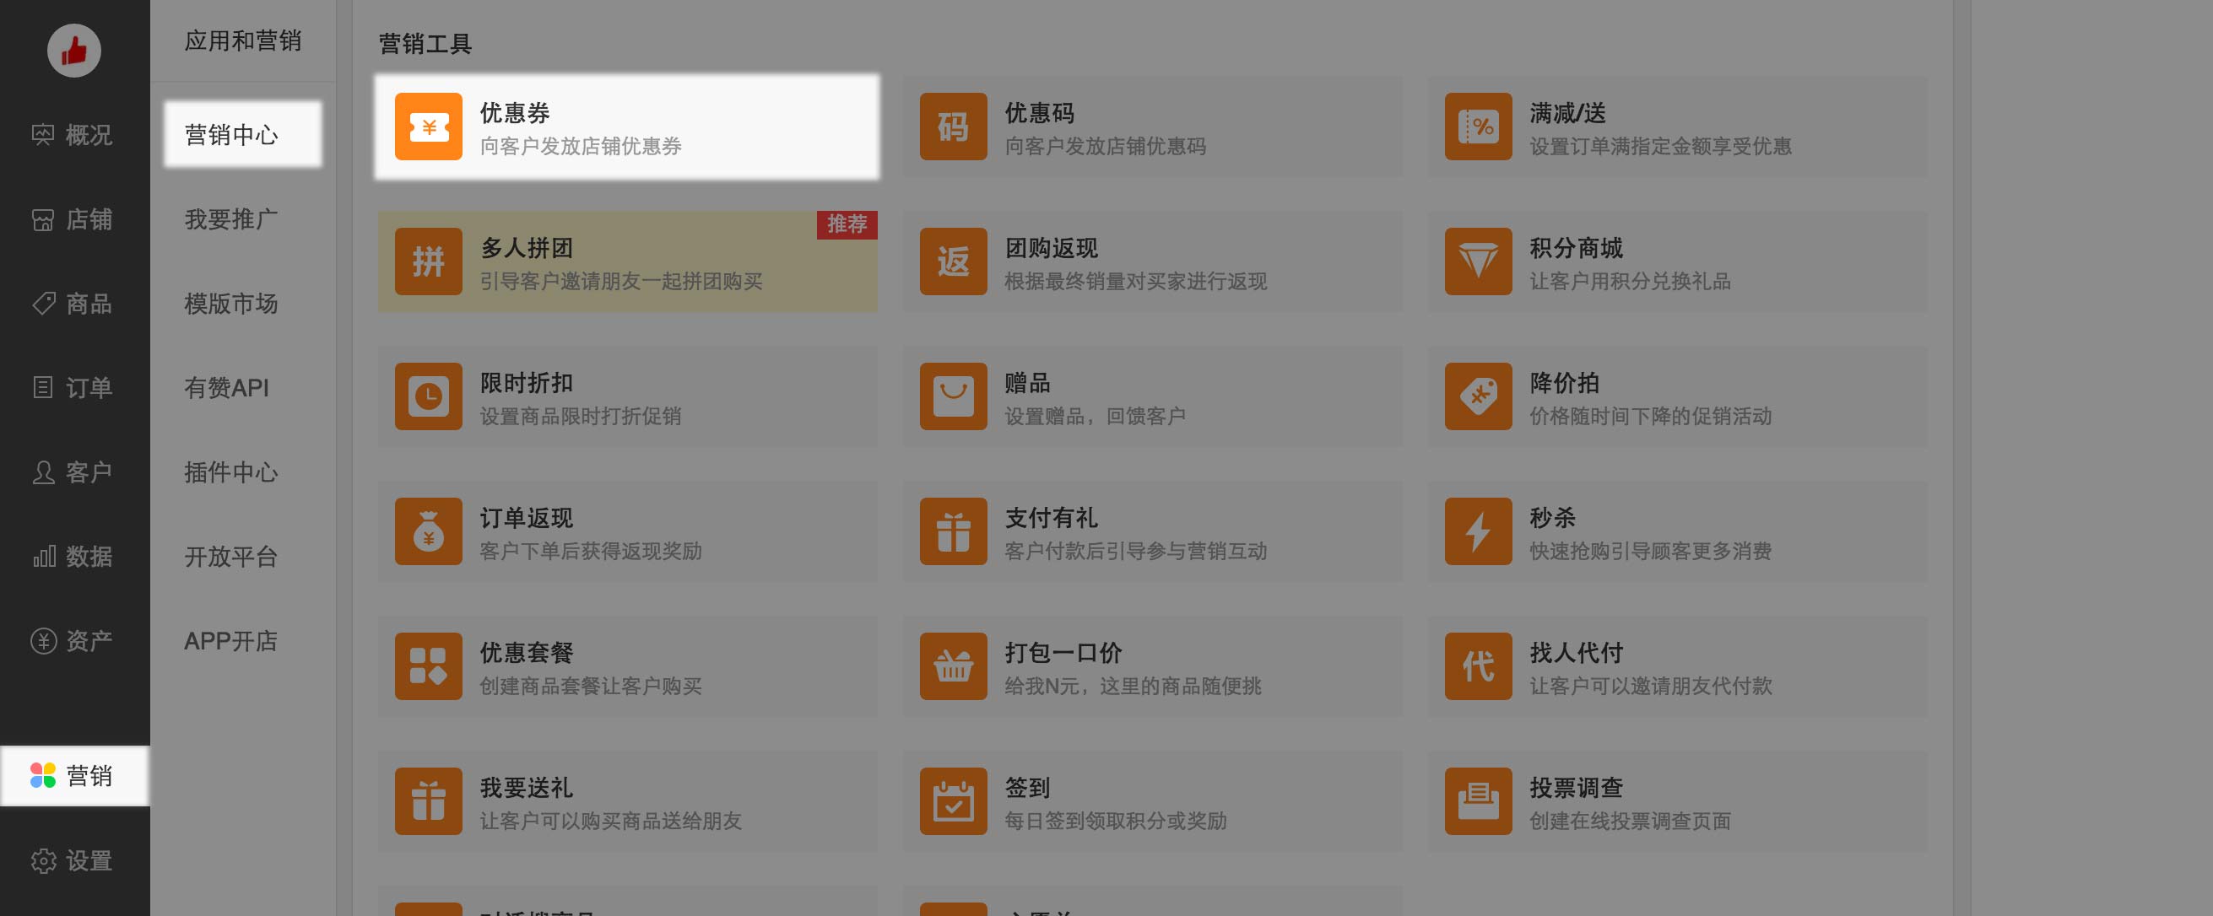
Task: Click the 满减/送 percent icon
Action: (1478, 127)
